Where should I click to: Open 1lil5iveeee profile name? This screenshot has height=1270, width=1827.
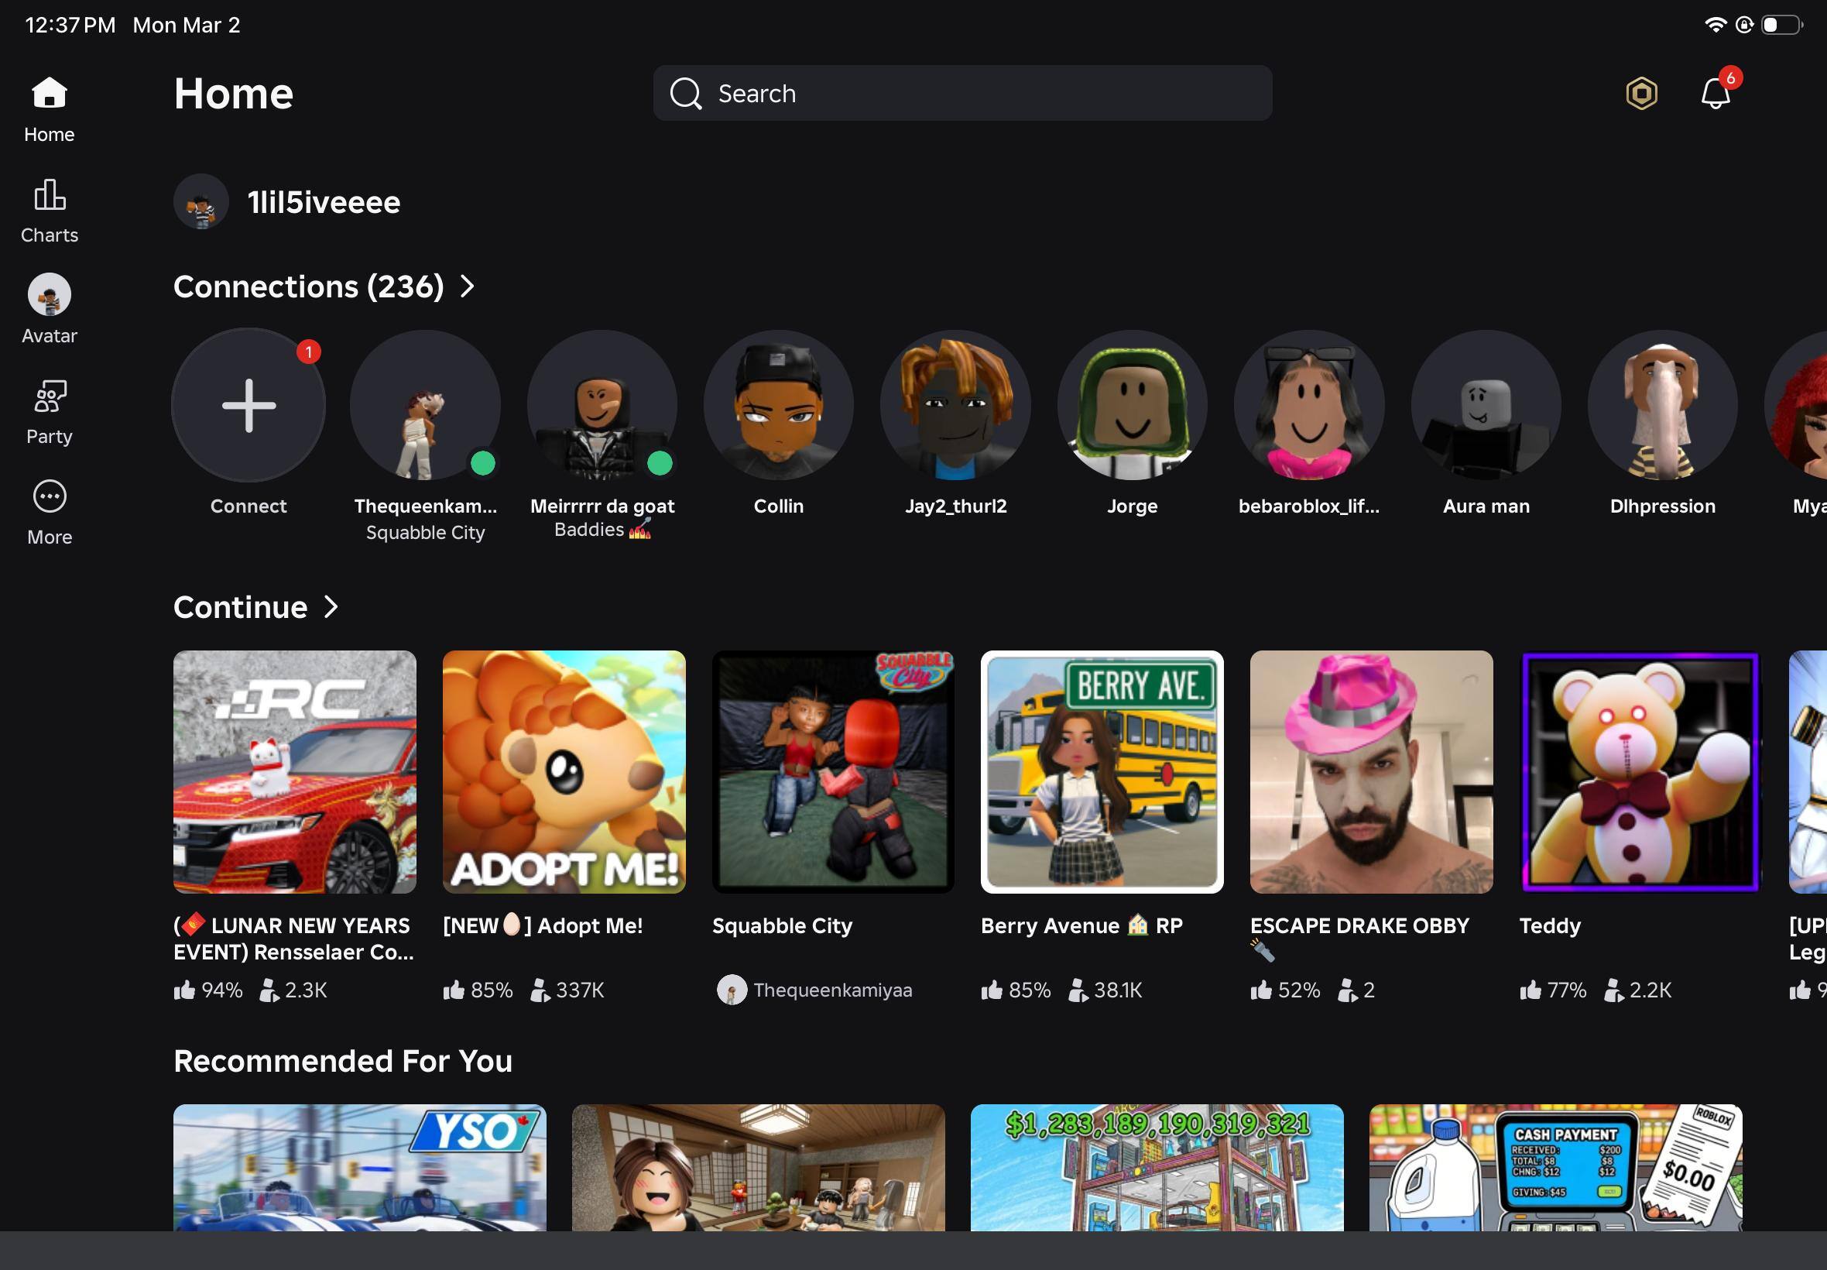click(x=323, y=202)
